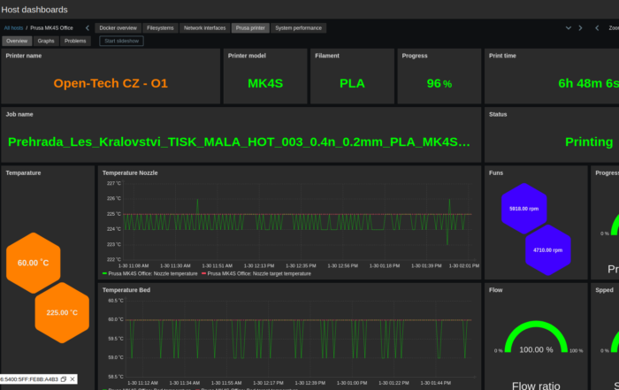Click the Funs widget title
The height and width of the screenshot is (390, 619).
496,173
